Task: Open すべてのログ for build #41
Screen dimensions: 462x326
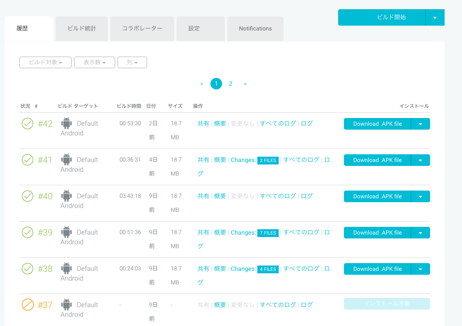Action: click(x=301, y=160)
